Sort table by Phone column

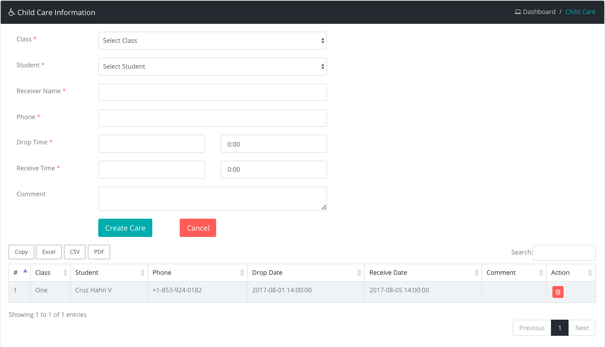click(x=198, y=273)
